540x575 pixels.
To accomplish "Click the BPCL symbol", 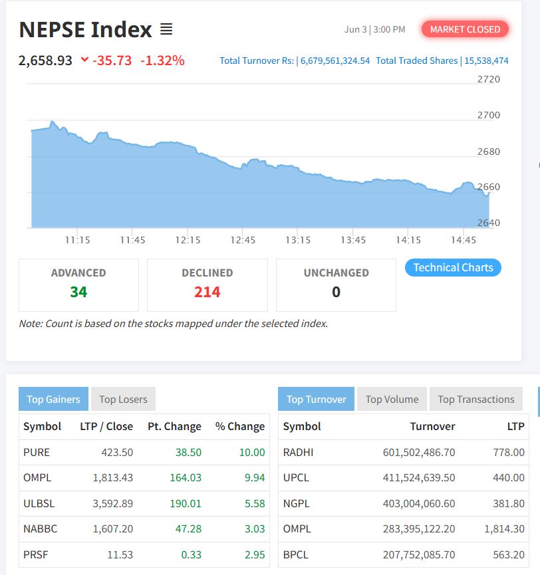I will [x=296, y=554].
